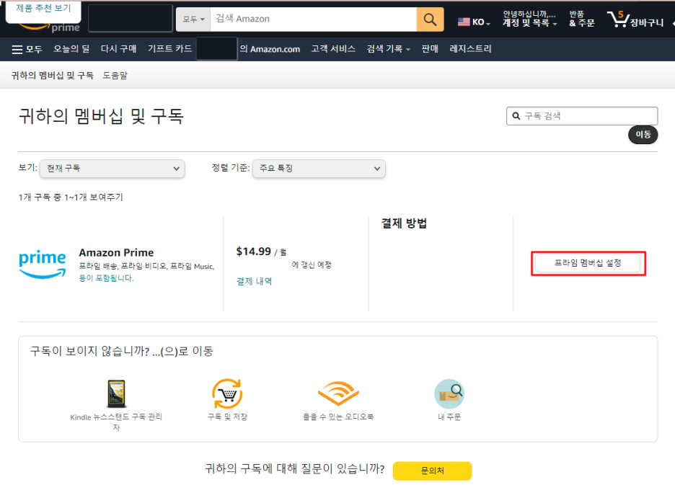Screen dimensions: 675x498
Task: Click 제품 추천 보기 popup label
Action: pyautogui.click(x=43, y=8)
